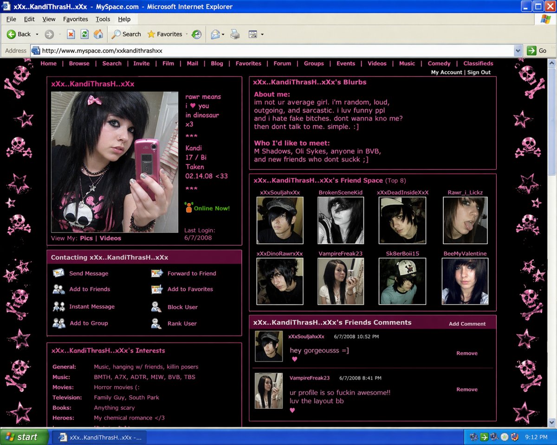Image resolution: width=557 pixels, height=445 pixels.
Task: Print the page with the printer icon
Action: pyautogui.click(x=235, y=34)
